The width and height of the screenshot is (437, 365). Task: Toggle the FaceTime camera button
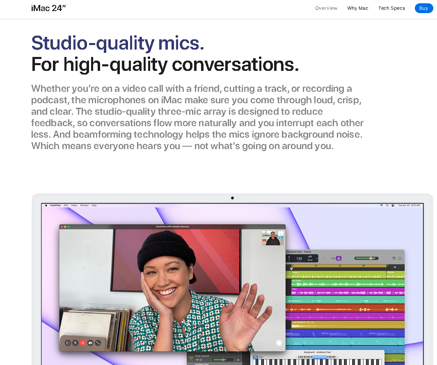90,343
